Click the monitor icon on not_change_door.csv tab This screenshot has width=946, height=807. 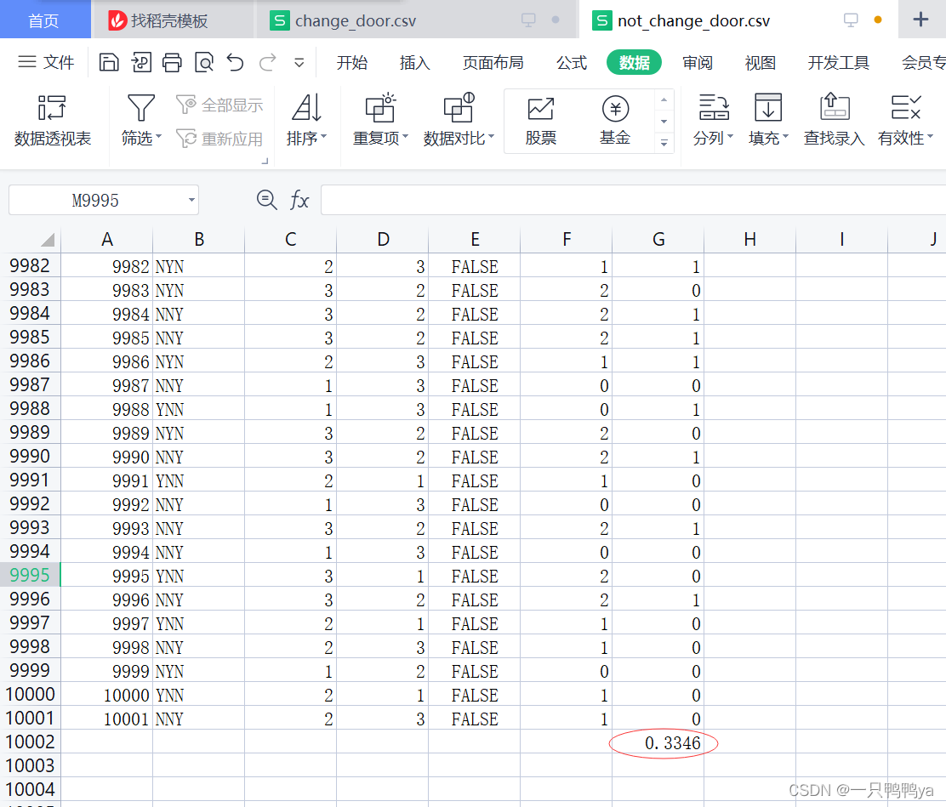tap(851, 20)
